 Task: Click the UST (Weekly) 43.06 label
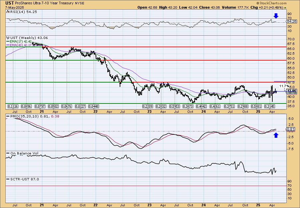click(x=29, y=38)
